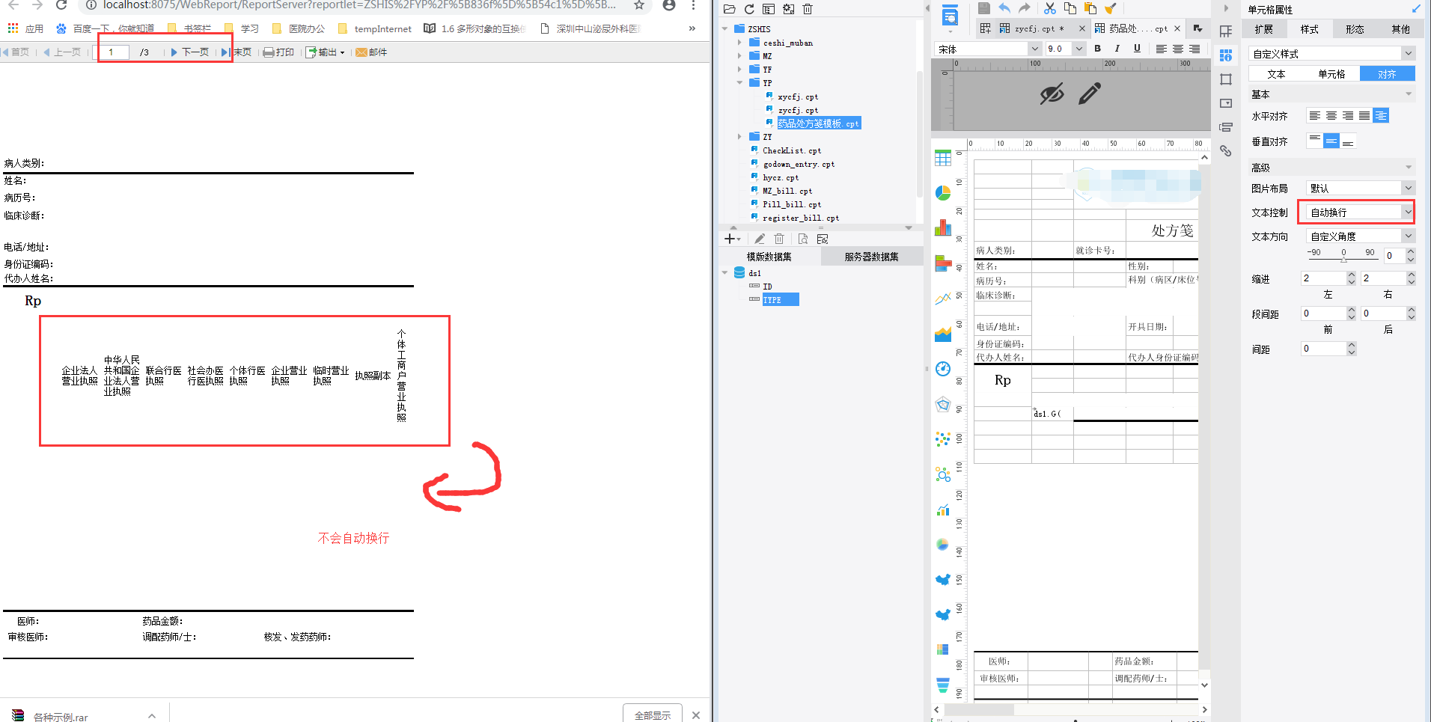Open the 图片布局 dropdown showing 默认

tap(1361, 189)
